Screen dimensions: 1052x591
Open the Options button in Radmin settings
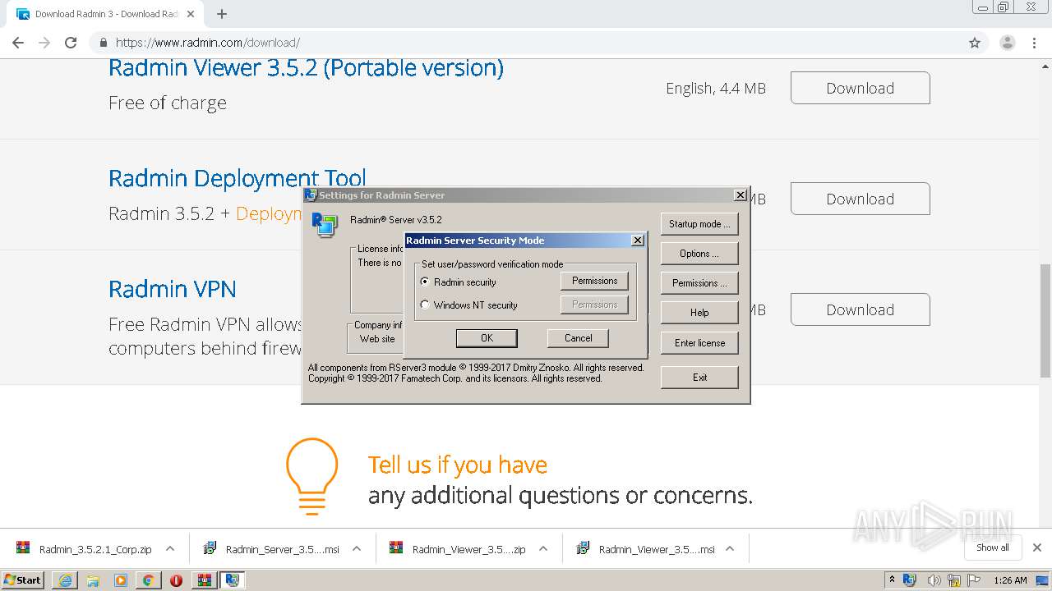699,254
